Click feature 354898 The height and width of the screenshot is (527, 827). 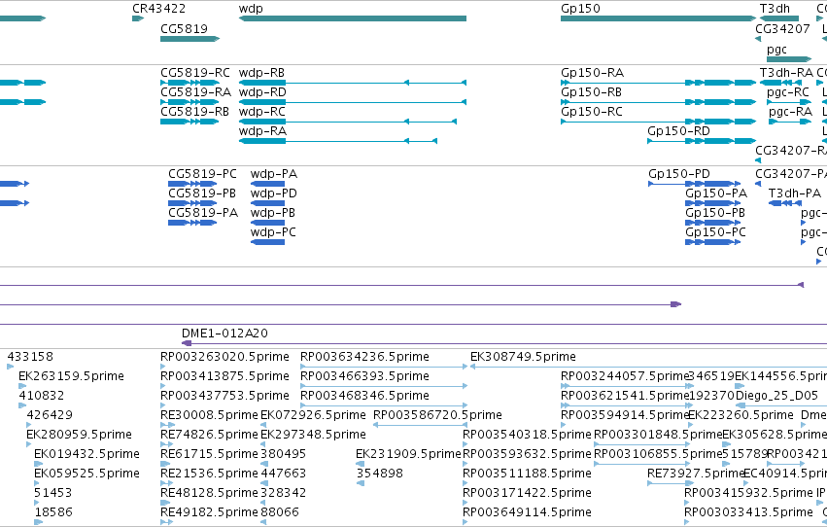point(361,483)
